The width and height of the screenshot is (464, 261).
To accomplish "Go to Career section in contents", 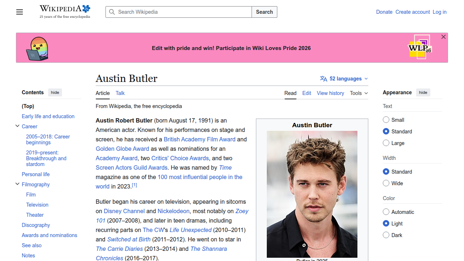I will point(29,127).
